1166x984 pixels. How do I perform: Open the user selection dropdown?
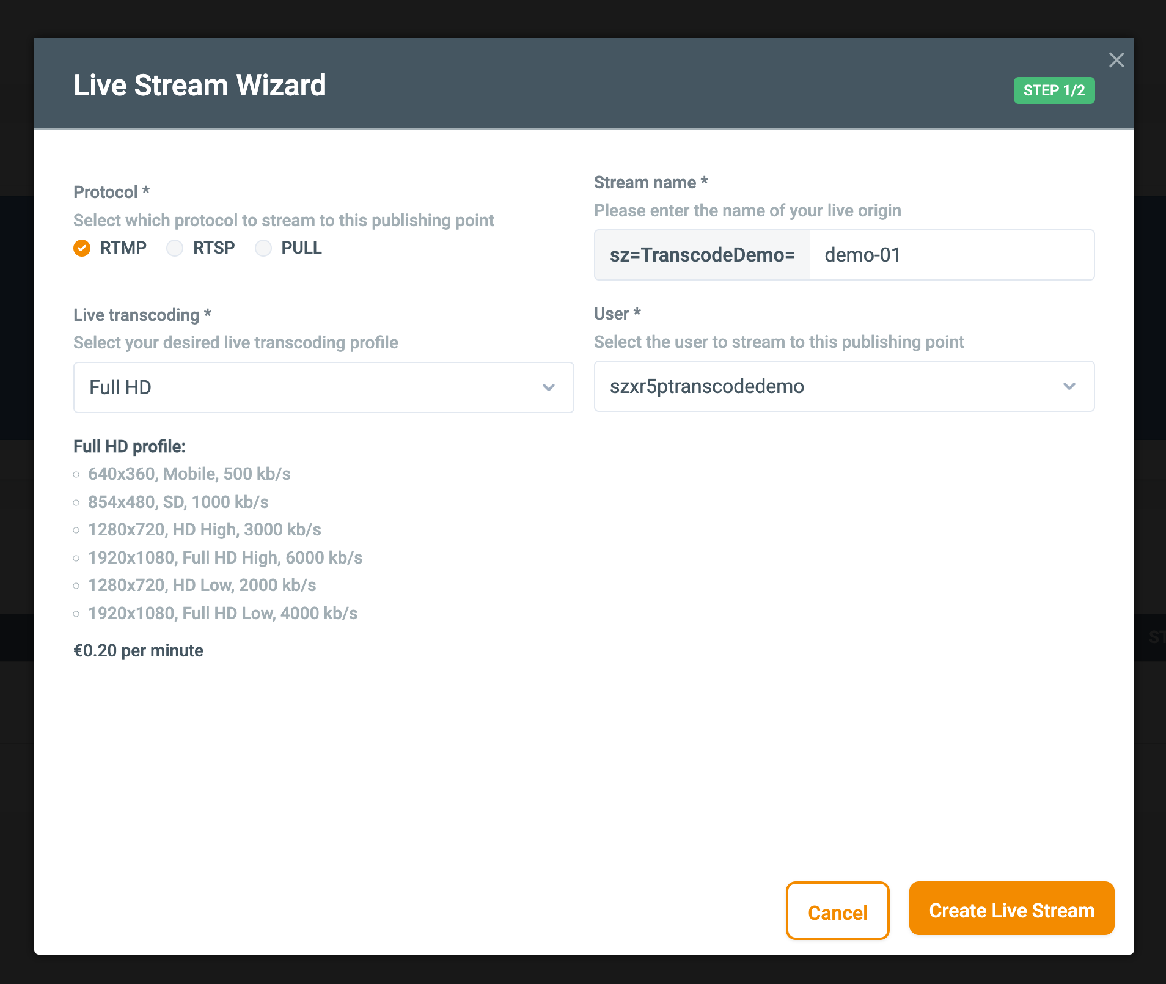tap(843, 386)
